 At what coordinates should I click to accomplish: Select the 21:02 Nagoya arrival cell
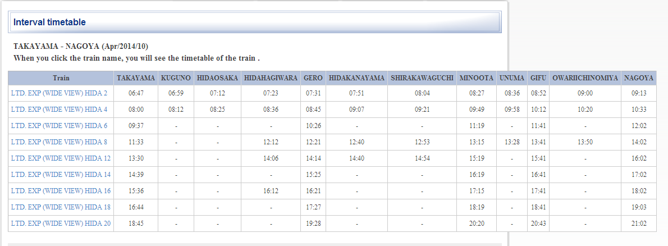click(639, 223)
